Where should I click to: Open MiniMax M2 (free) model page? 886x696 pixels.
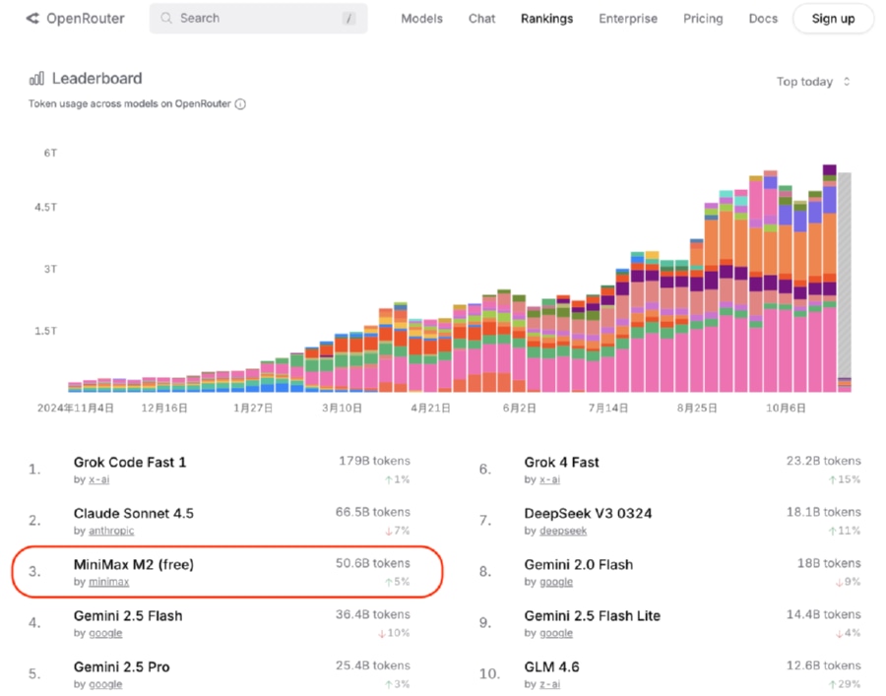tap(133, 564)
